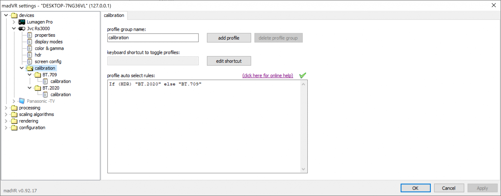Click the Cancel button
Viewport: 501px width, 196px height.
(449, 188)
